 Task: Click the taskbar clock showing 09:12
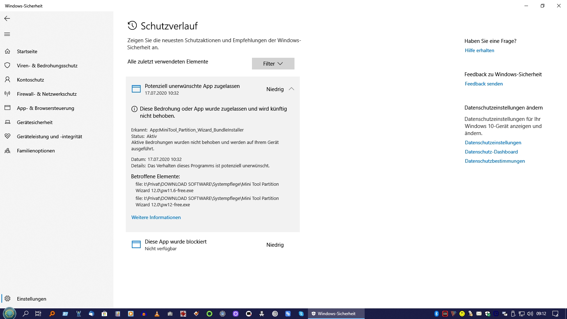click(x=541, y=314)
